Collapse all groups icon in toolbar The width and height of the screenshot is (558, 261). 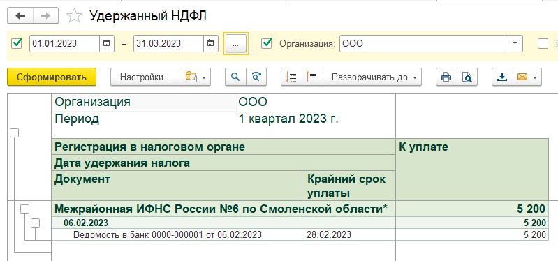click(x=291, y=77)
